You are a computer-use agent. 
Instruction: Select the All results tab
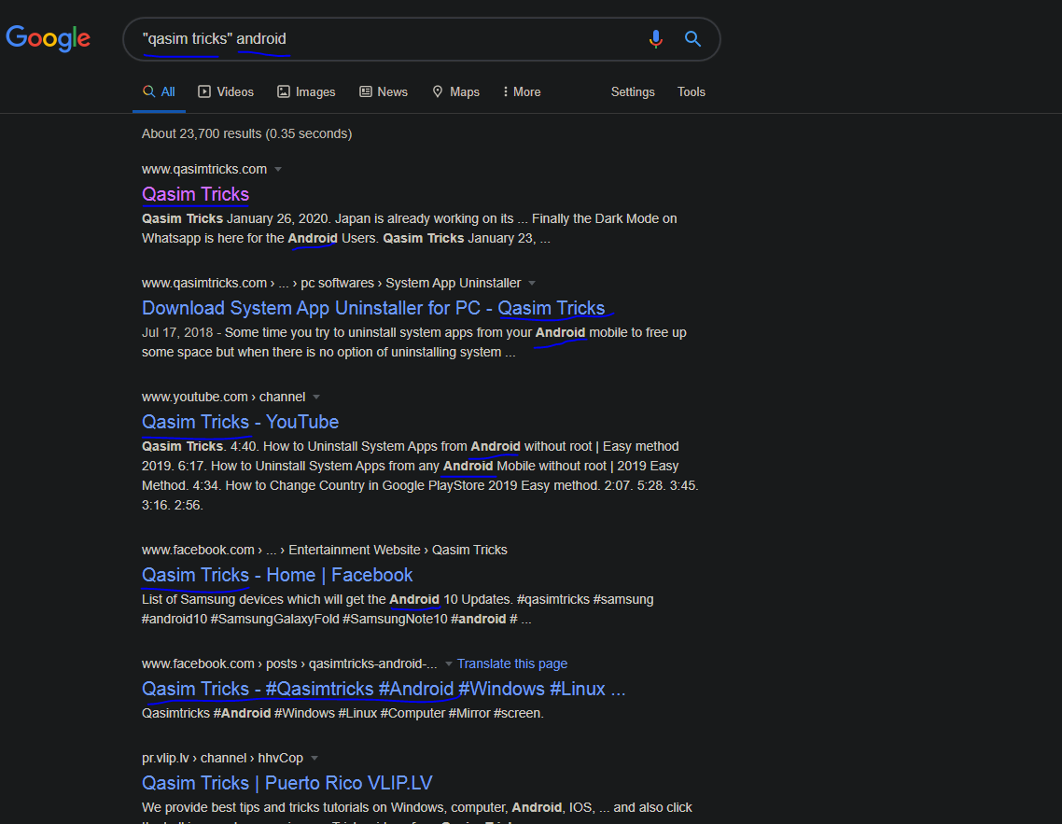(160, 91)
